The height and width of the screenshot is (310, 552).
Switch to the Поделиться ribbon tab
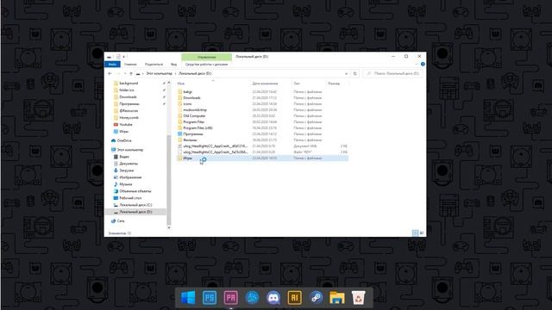[x=154, y=65]
